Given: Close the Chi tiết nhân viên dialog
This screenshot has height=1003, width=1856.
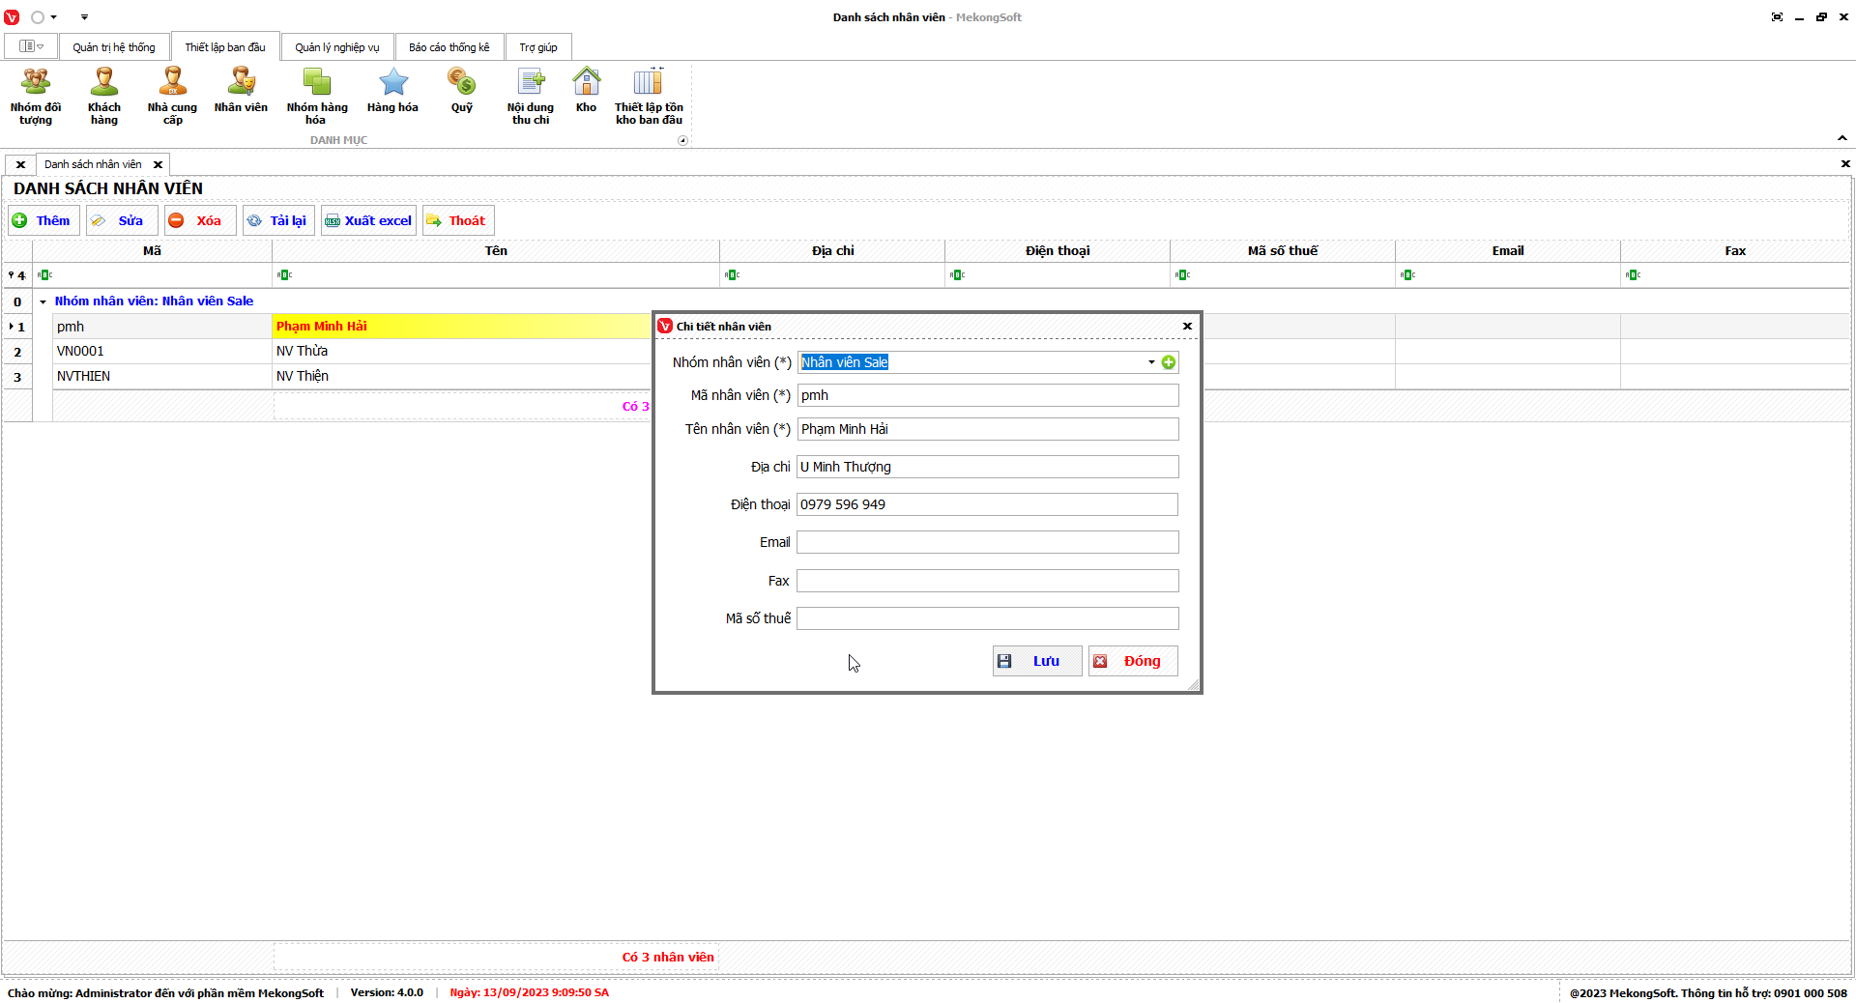Looking at the screenshot, I should (1187, 327).
